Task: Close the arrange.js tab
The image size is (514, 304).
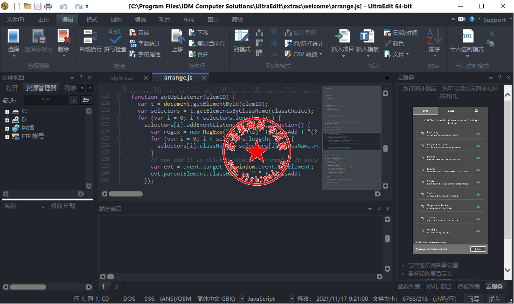Action: click(x=204, y=78)
